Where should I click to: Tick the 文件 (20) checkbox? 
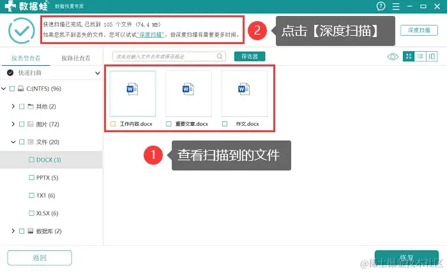coord(22,142)
